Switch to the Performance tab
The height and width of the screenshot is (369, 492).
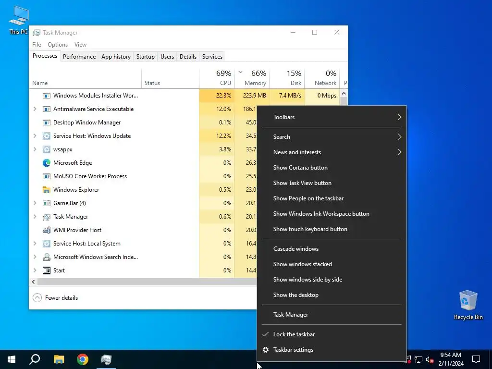pyautogui.click(x=79, y=57)
